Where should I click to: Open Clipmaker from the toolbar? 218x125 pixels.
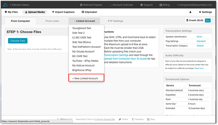(90, 12)
